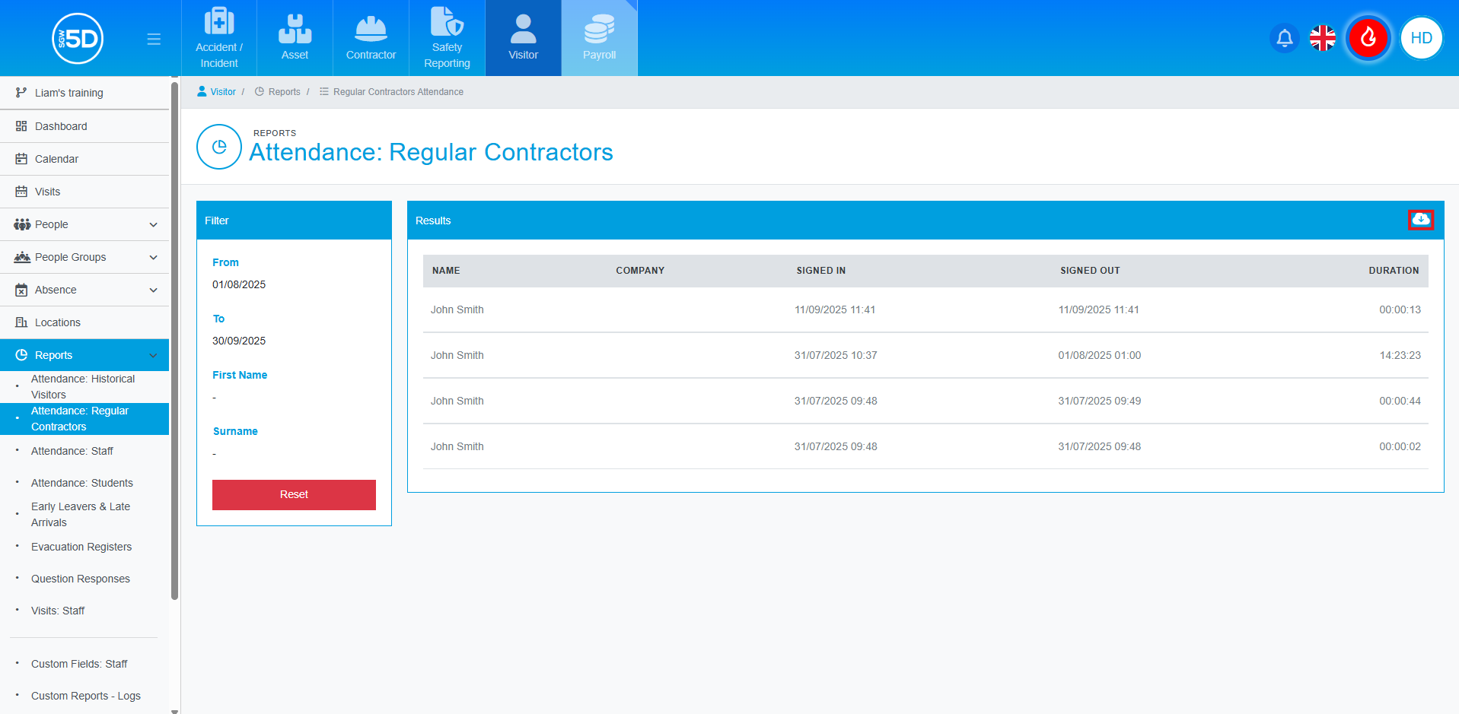This screenshot has height=714, width=1459.
Task: Sort by SIGNED IN column header
Action: coord(821,271)
